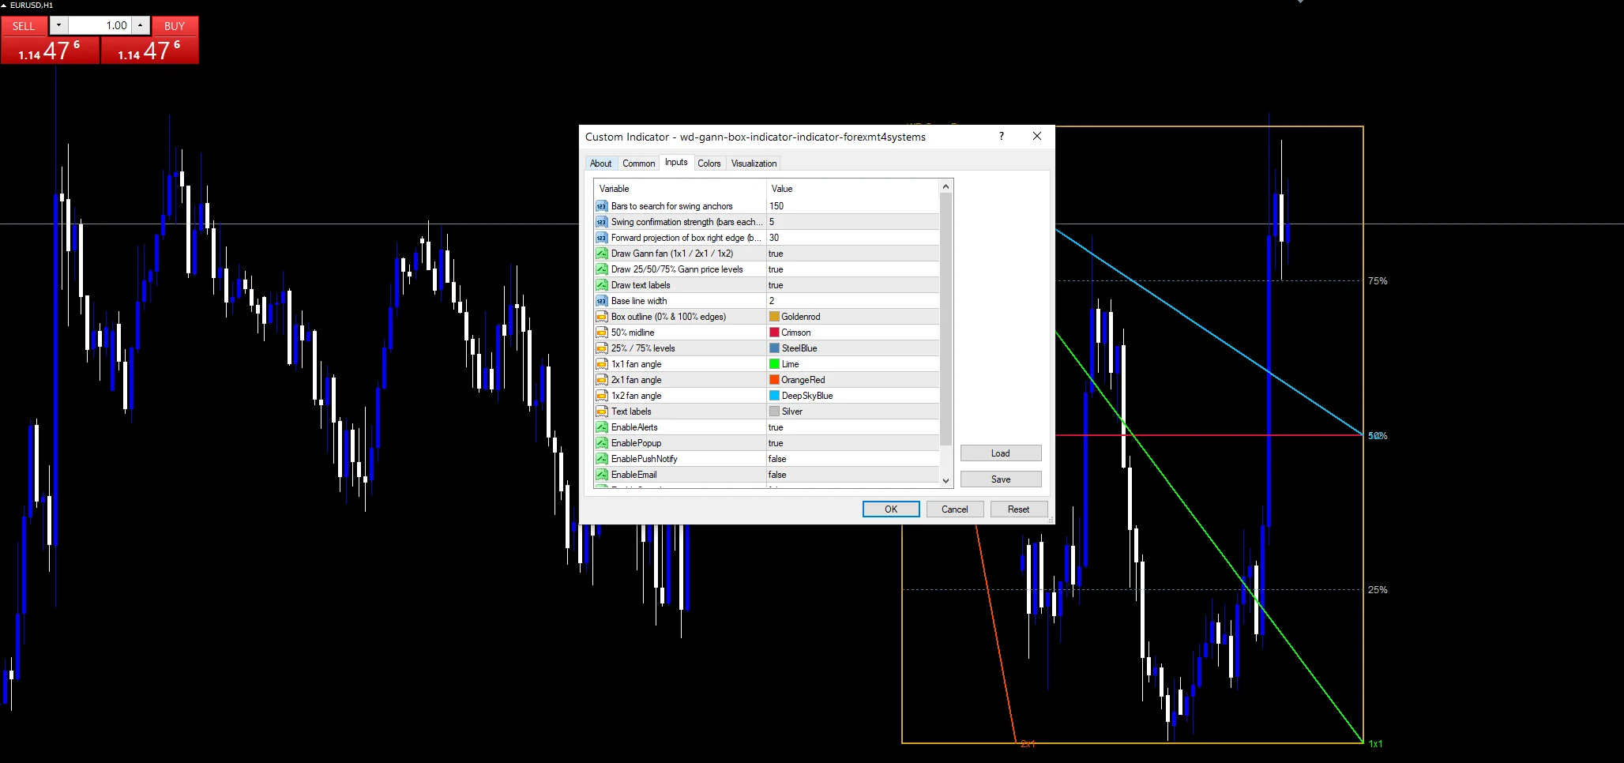Switch to the About tab
Viewport: 1624px width, 763px height.
pyautogui.click(x=600, y=163)
